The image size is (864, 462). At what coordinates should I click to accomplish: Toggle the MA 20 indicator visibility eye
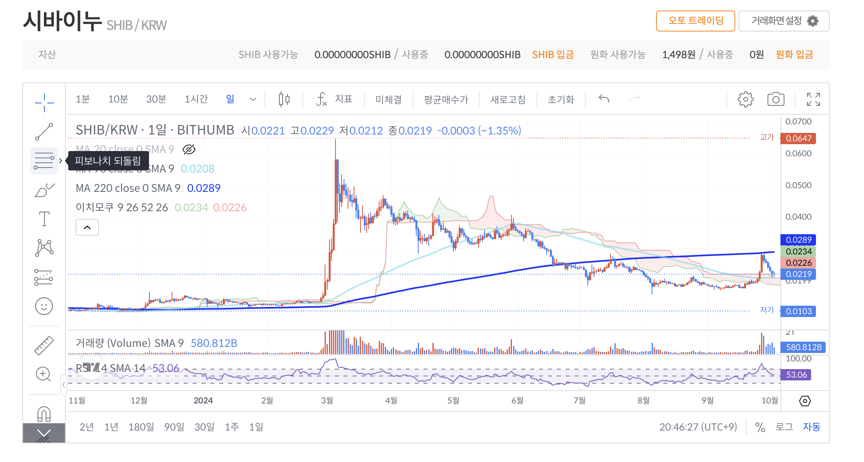pos(189,149)
